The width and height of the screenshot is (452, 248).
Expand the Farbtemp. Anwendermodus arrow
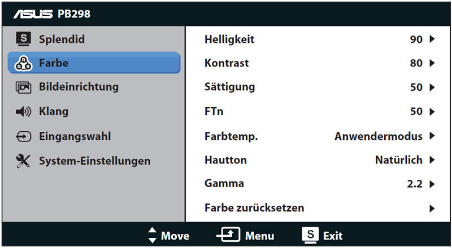pyautogui.click(x=432, y=135)
